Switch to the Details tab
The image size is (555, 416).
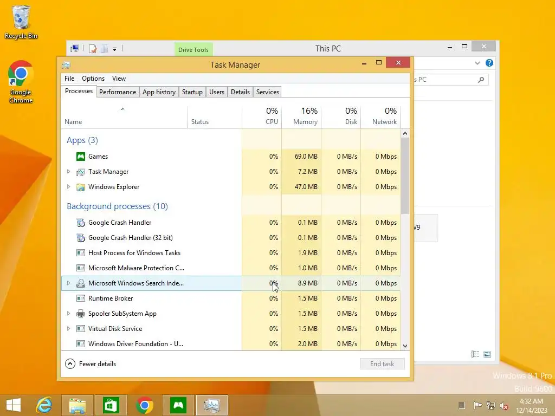click(240, 92)
